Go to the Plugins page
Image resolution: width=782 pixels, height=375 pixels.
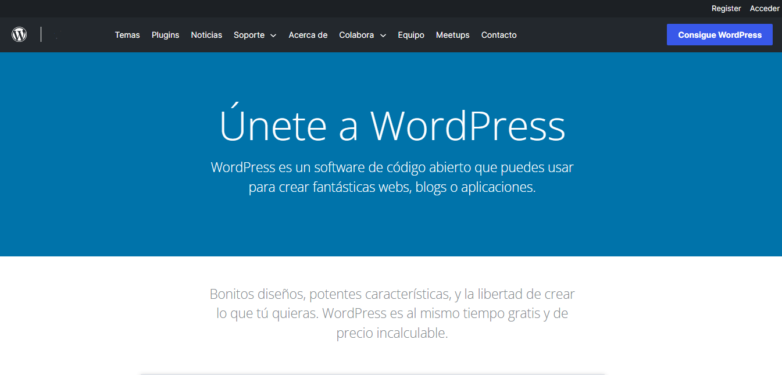166,35
